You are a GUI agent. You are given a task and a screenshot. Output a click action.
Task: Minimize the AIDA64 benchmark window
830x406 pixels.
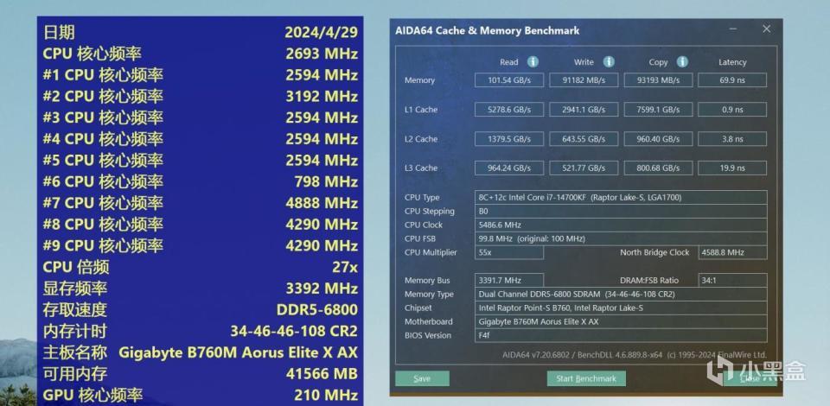coord(732,29)
